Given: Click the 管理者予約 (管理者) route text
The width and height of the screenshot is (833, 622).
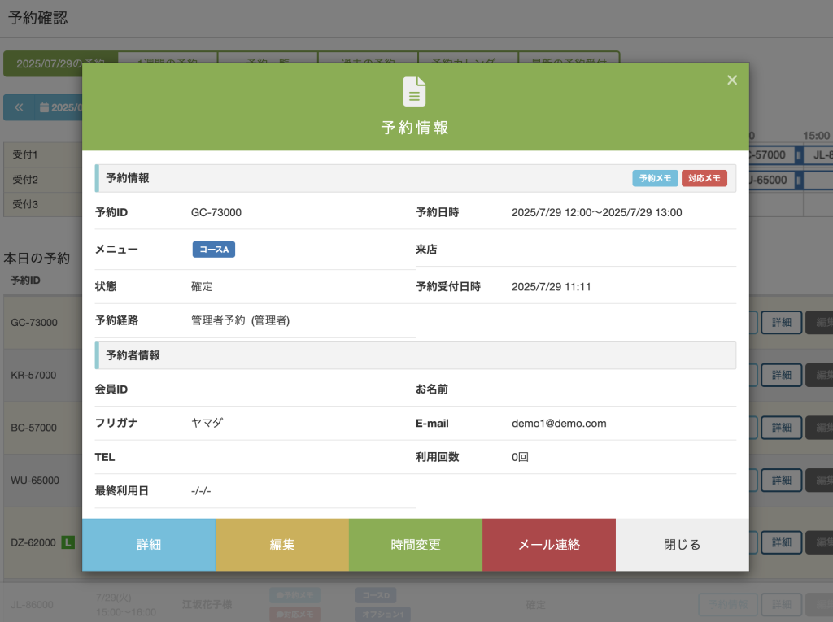Looking at the screenshot, I should 240,320.
